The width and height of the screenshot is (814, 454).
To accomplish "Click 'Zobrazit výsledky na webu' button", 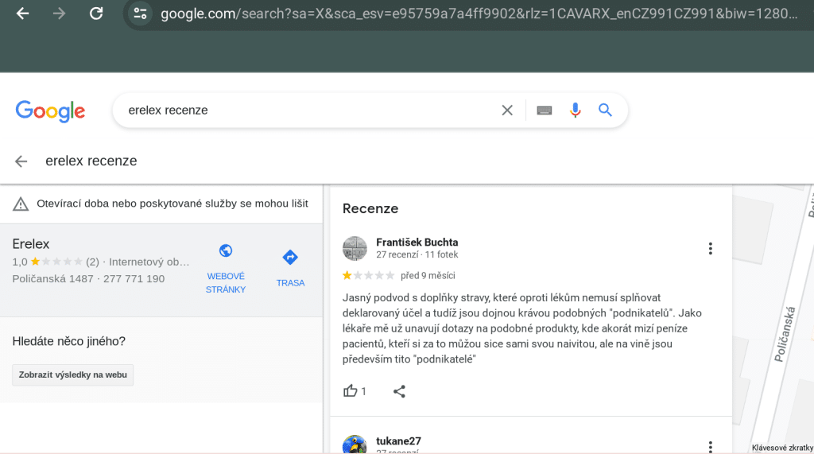I will (x=72, y=375).
